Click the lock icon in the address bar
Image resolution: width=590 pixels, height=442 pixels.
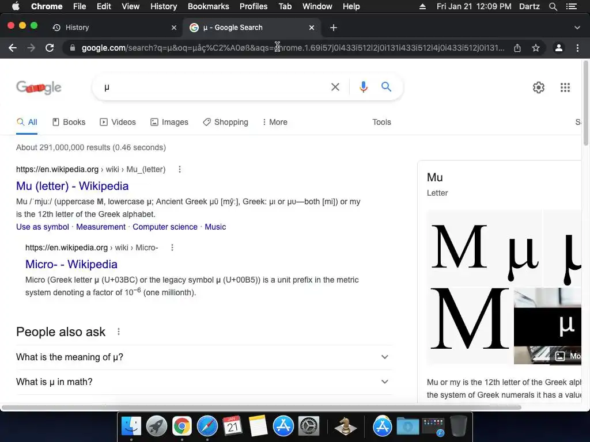coord(73,48)
